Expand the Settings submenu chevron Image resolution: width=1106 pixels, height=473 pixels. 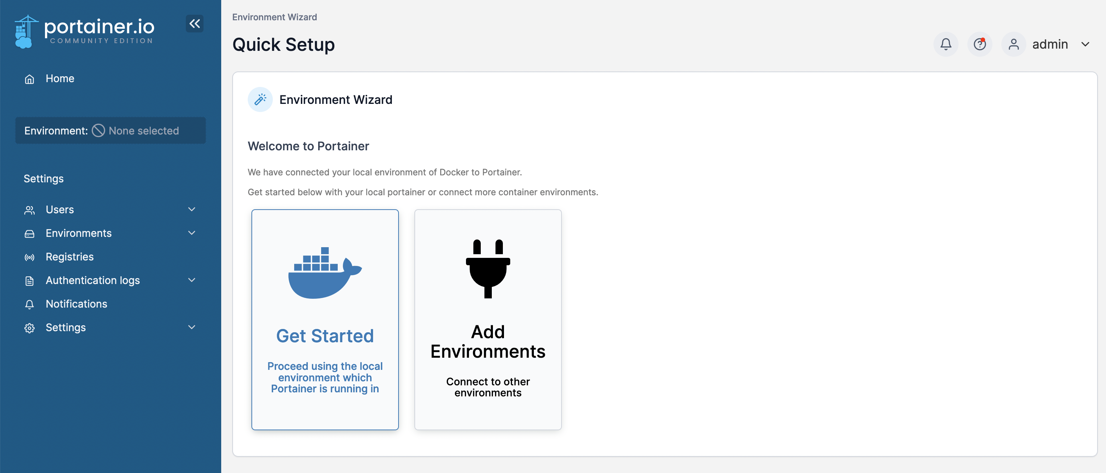191,327
